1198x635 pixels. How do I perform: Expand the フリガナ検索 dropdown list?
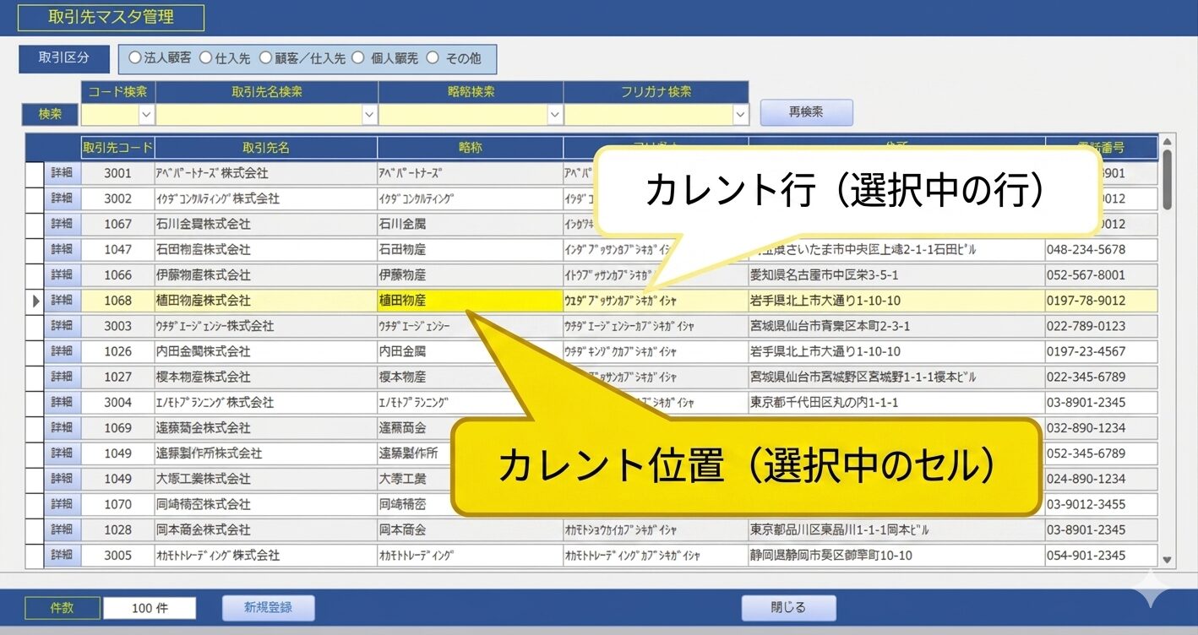[740, 114]
